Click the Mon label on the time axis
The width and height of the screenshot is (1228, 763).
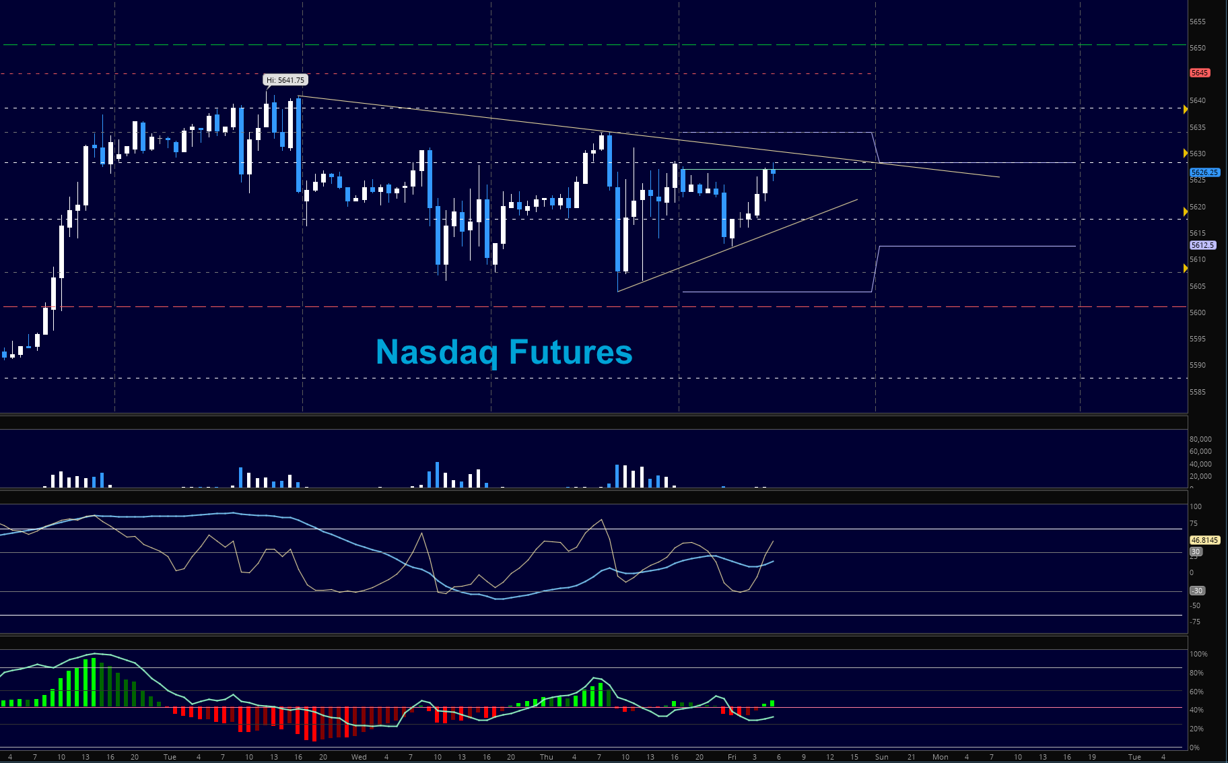[x=940, y=757]
